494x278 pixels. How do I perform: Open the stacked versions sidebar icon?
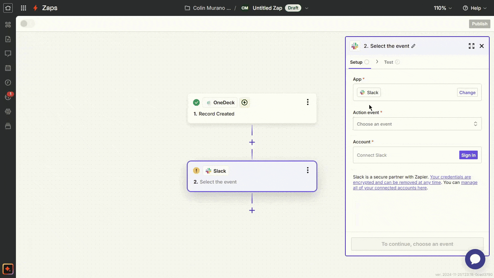click(8, 126)
